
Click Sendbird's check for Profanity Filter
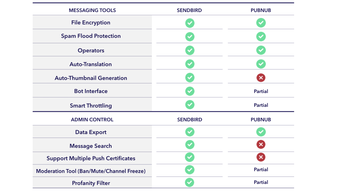pos(189,183)
